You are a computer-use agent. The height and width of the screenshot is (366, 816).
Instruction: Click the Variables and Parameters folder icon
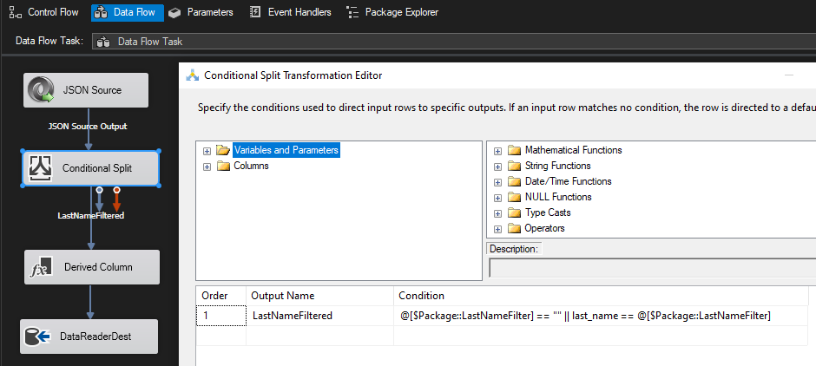[223, 150]
